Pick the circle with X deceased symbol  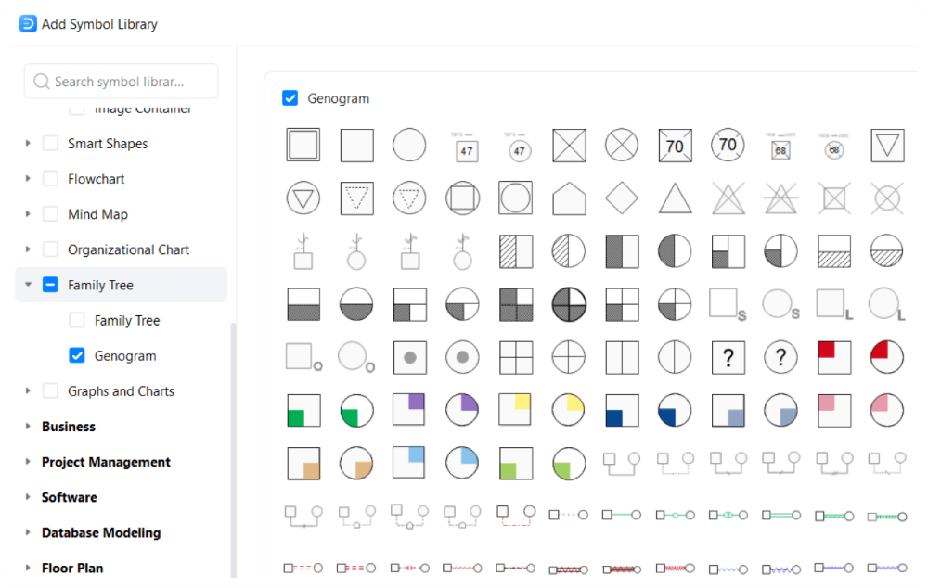(622, 145)
